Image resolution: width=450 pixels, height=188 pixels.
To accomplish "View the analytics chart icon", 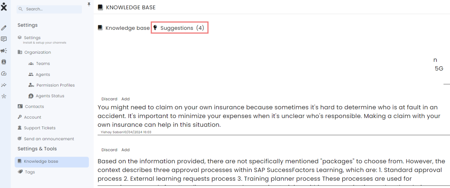I will (x=4, y=85).
